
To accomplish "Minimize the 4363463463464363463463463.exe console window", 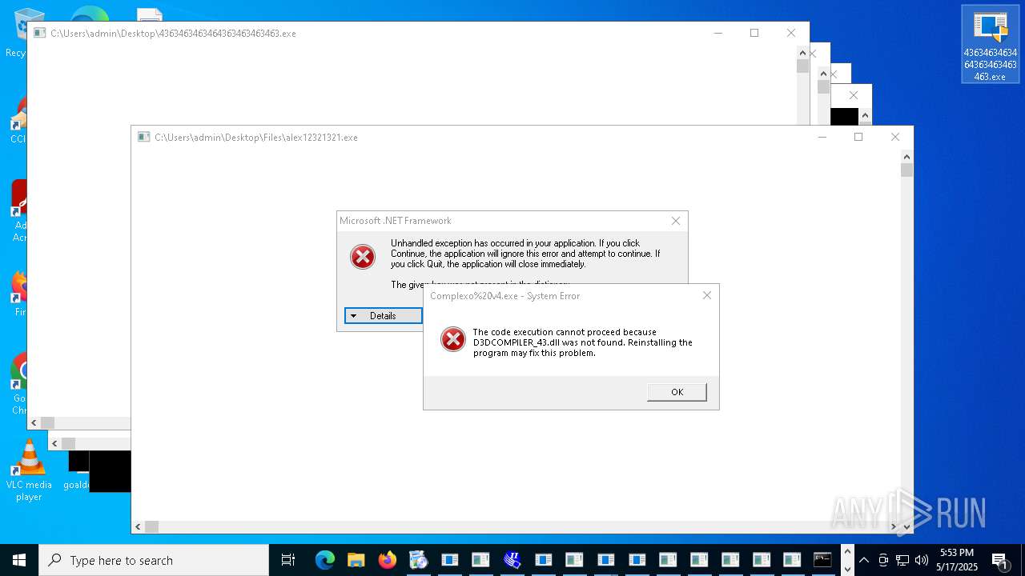I will (717, 33).
